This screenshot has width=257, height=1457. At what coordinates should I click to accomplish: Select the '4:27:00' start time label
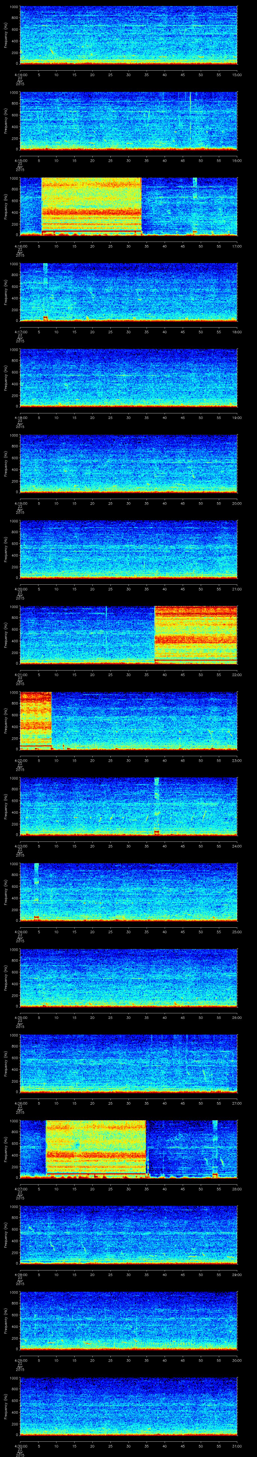tap(20, 1188)
